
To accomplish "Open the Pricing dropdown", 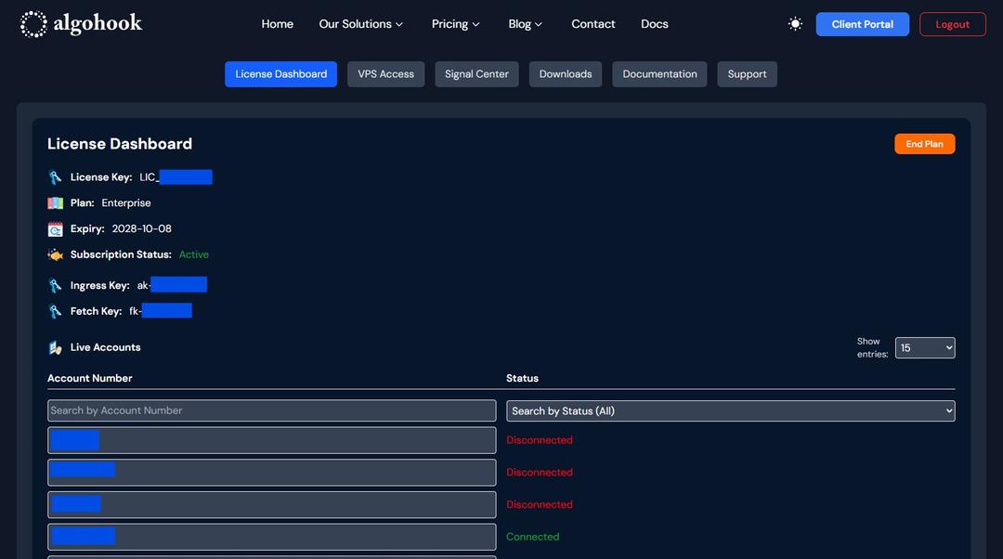I will click(455, 24).
